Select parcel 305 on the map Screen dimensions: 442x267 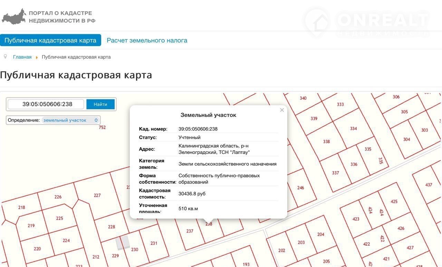404,112
